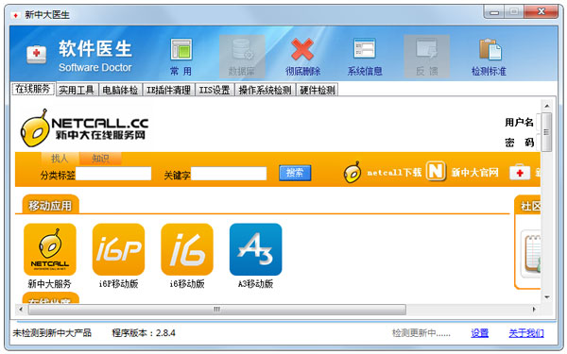Click the netcall下载 mascot icon
567x354 pixels.
pos(352,172)
